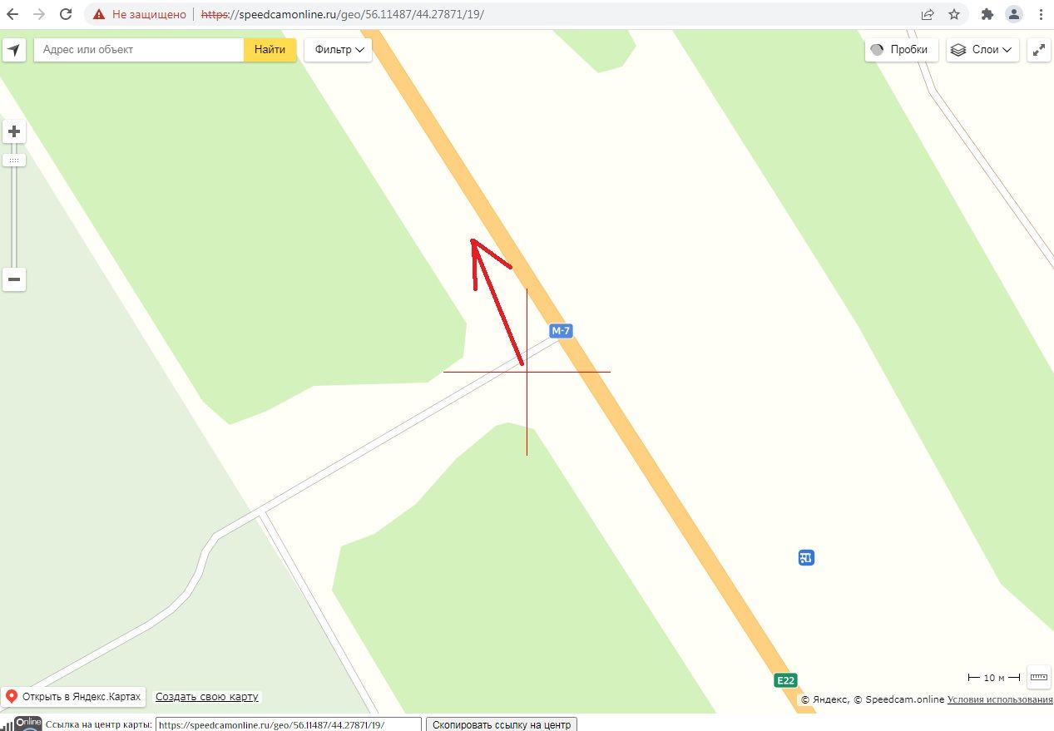Toggle the Пробки traffic layer
Screen dimensions: 1054x731
pyautogui.click(x=902, y=50)
